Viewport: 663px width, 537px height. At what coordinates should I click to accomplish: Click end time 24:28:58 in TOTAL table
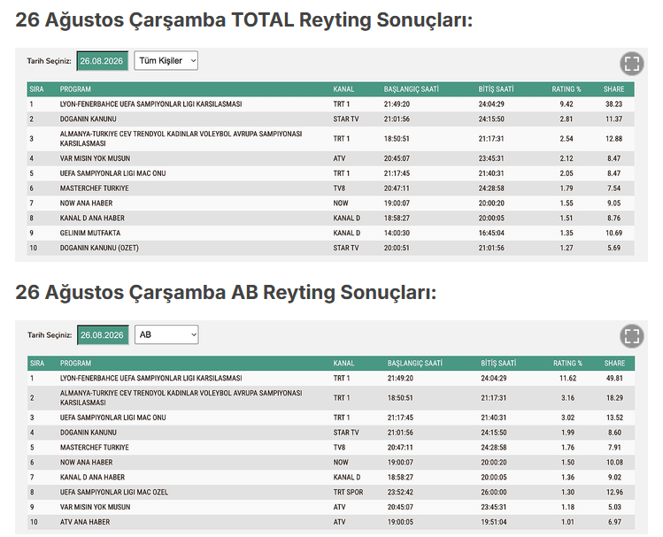[491, 188]
